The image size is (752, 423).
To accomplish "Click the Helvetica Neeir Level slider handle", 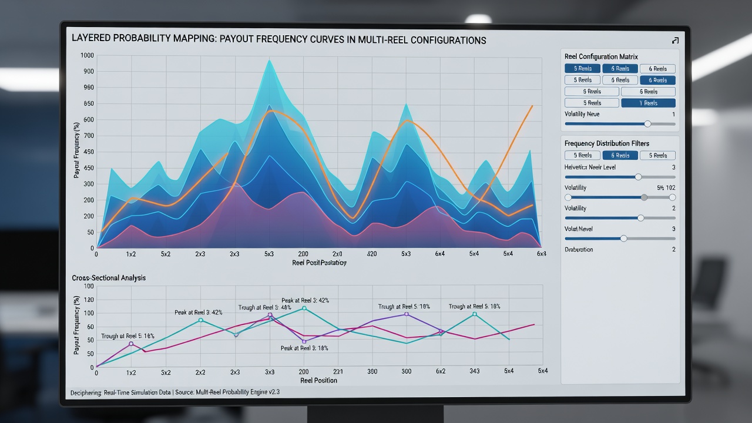I will [638, 177].
